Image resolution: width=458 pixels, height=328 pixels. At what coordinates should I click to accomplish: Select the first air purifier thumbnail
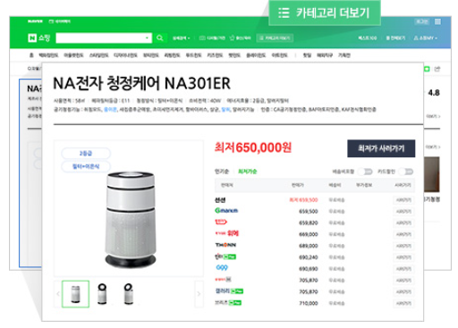pos(75,294)
